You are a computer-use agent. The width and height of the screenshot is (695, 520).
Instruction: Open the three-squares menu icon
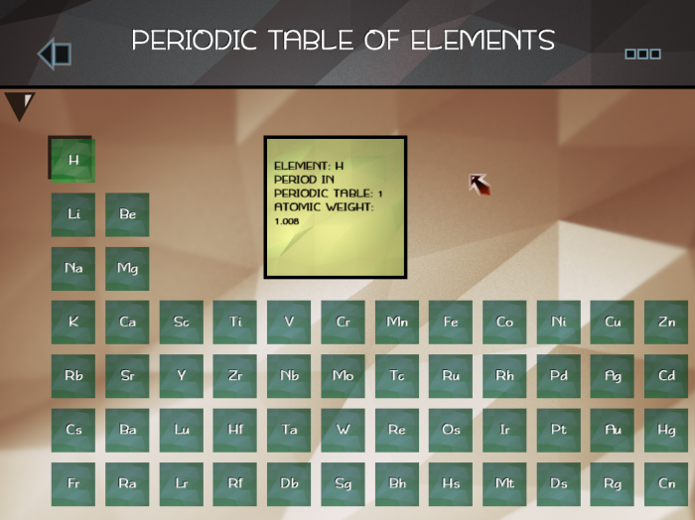(x=642, y=54)
